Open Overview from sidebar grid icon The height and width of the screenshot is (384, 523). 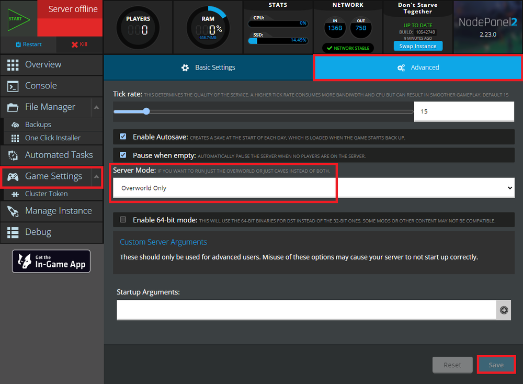point(14,64)
